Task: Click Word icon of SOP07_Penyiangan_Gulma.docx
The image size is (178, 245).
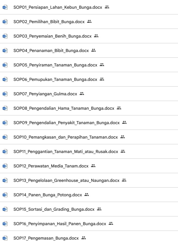Action: (5, 94)
